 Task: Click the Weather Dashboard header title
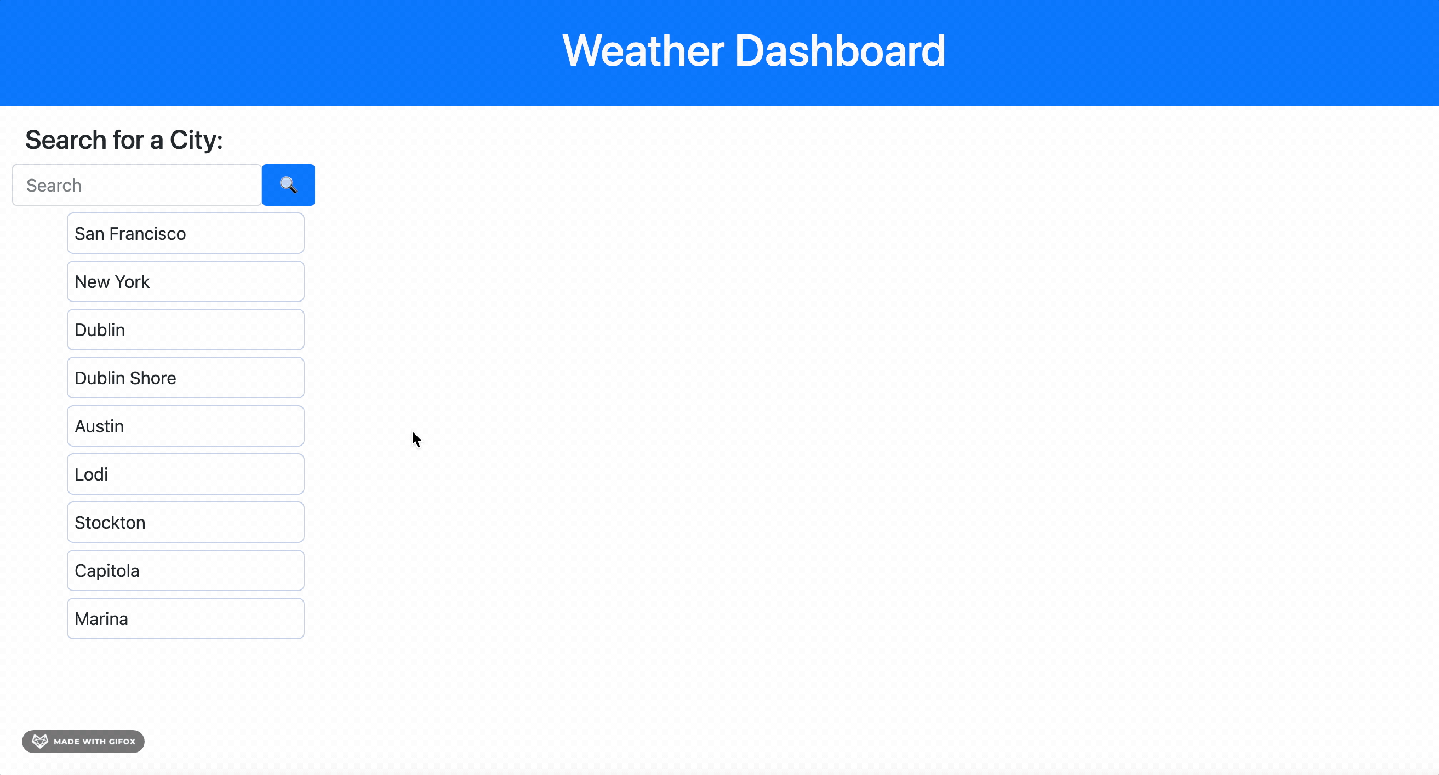(753, 50)
